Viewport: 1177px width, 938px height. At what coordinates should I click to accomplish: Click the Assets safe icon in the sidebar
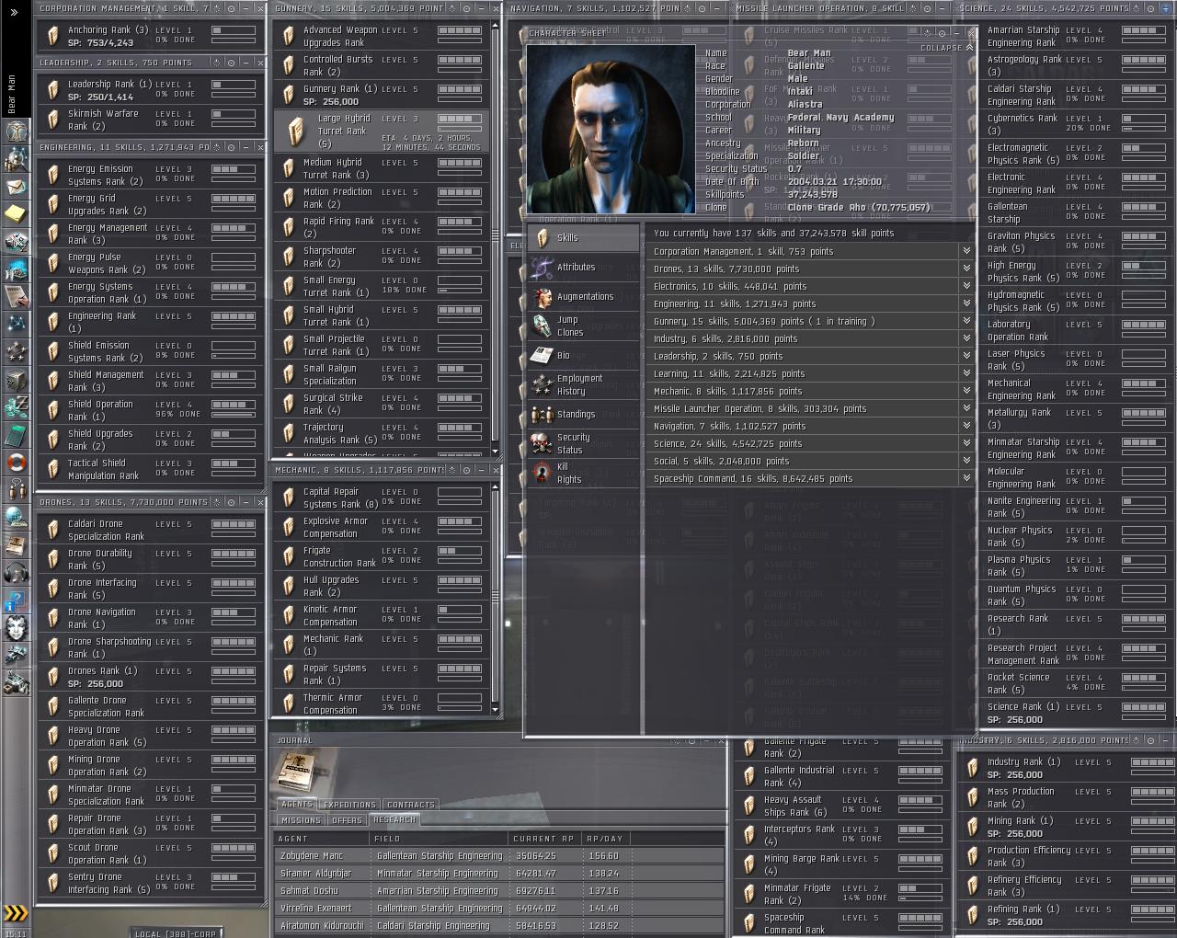click(x=16, y=380)
